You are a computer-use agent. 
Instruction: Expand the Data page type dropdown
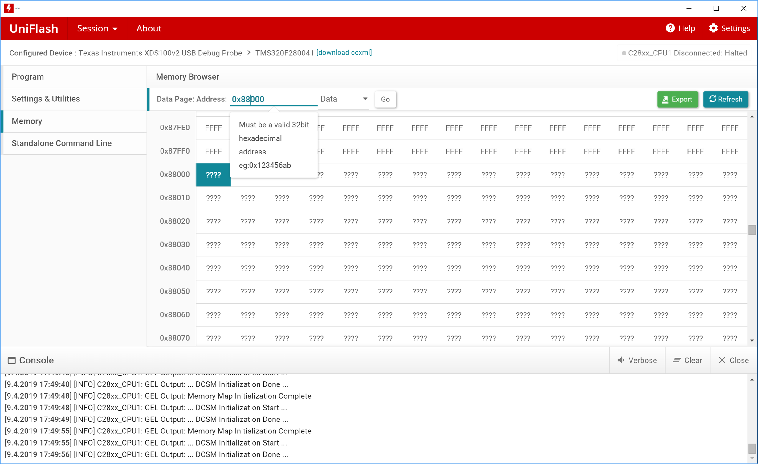click(344, 99)
